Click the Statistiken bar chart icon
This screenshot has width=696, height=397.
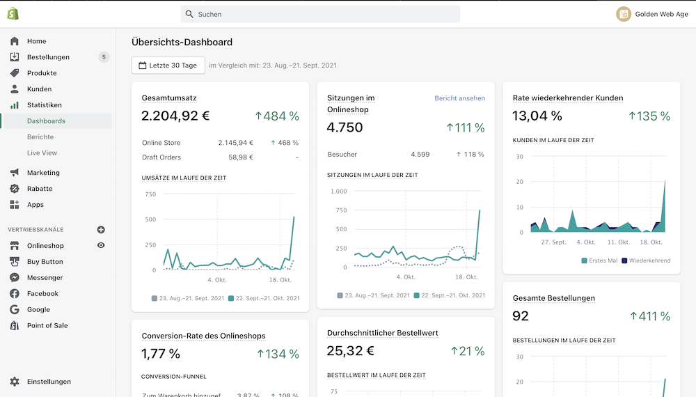tap(15, 104)
